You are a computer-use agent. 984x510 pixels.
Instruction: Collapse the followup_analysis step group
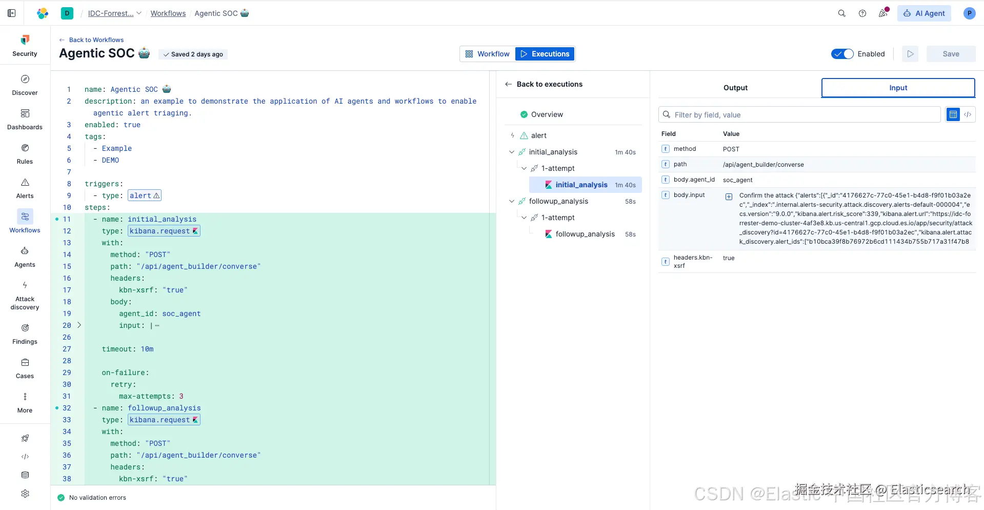coord(511,201)
